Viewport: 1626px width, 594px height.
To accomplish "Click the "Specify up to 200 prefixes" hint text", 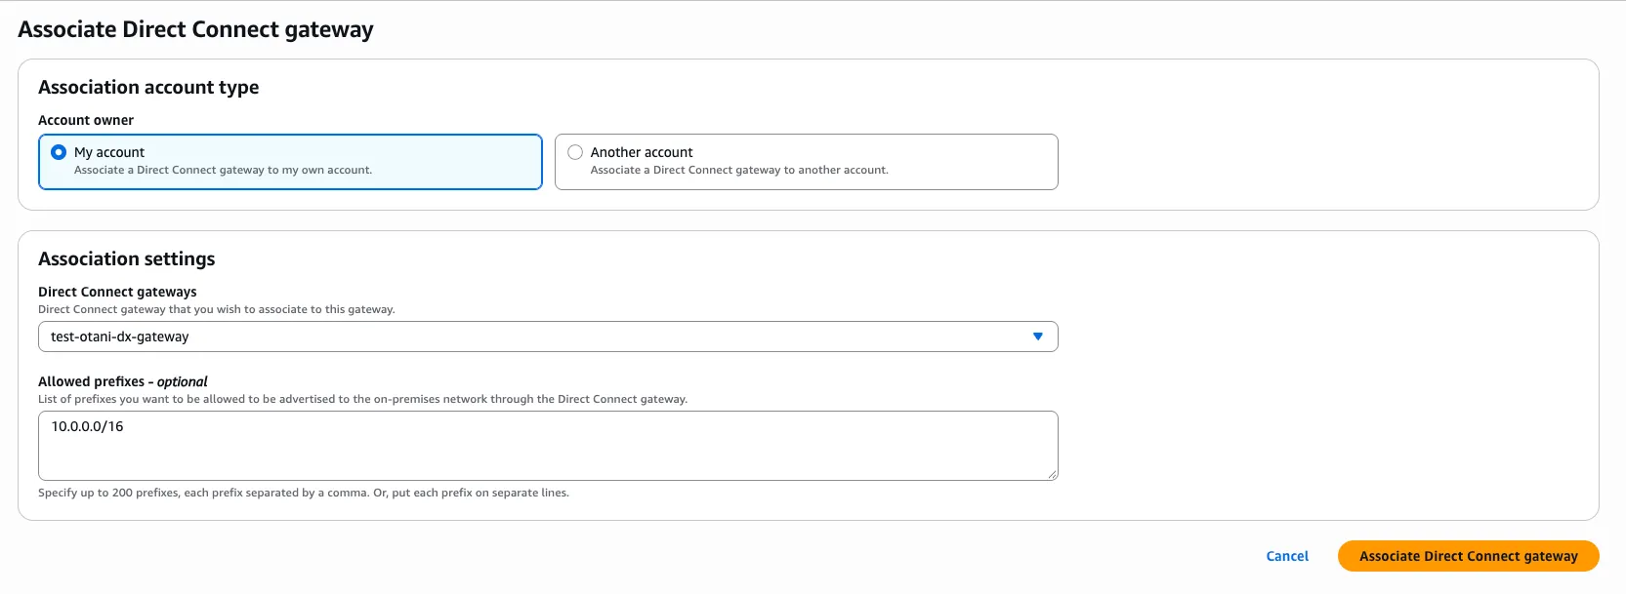I will (304, 493).
